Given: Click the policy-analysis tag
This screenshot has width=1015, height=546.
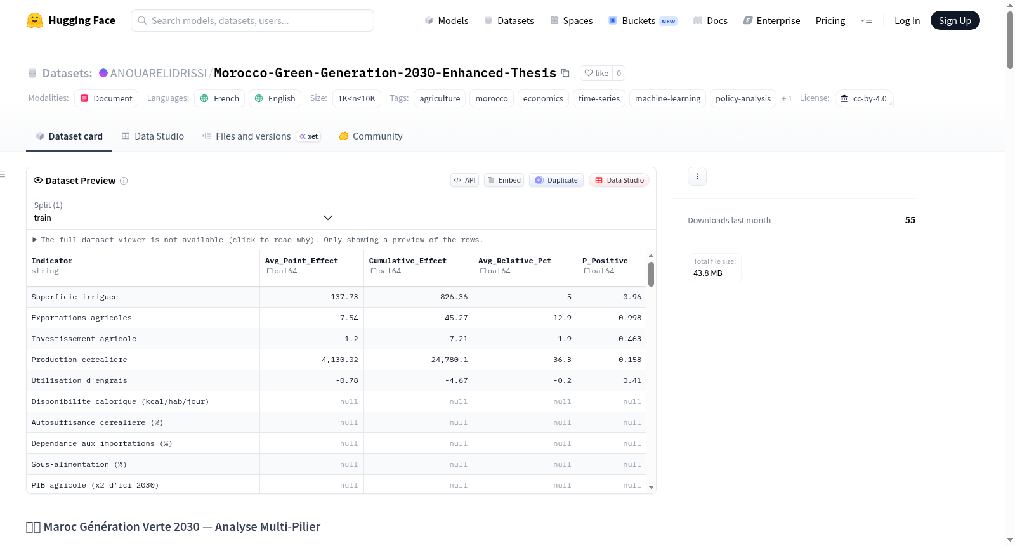Looking at the screenshot, I should point(743,98).
